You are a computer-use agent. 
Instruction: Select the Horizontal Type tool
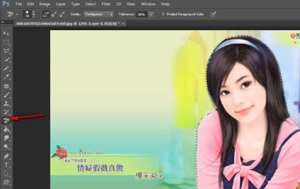click(x=6, y=165)
